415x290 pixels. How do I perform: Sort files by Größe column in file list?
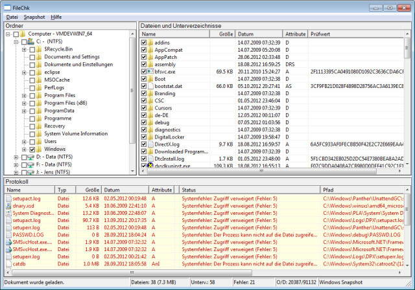[x=222, y=34]
